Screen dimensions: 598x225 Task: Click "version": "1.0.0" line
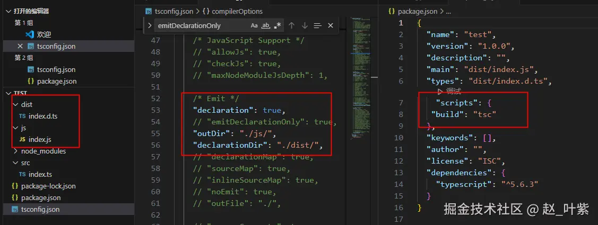471,46
